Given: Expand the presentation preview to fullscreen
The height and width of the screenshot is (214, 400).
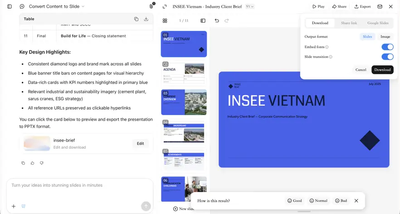Looking at the screenshot, I should (165, 7).
